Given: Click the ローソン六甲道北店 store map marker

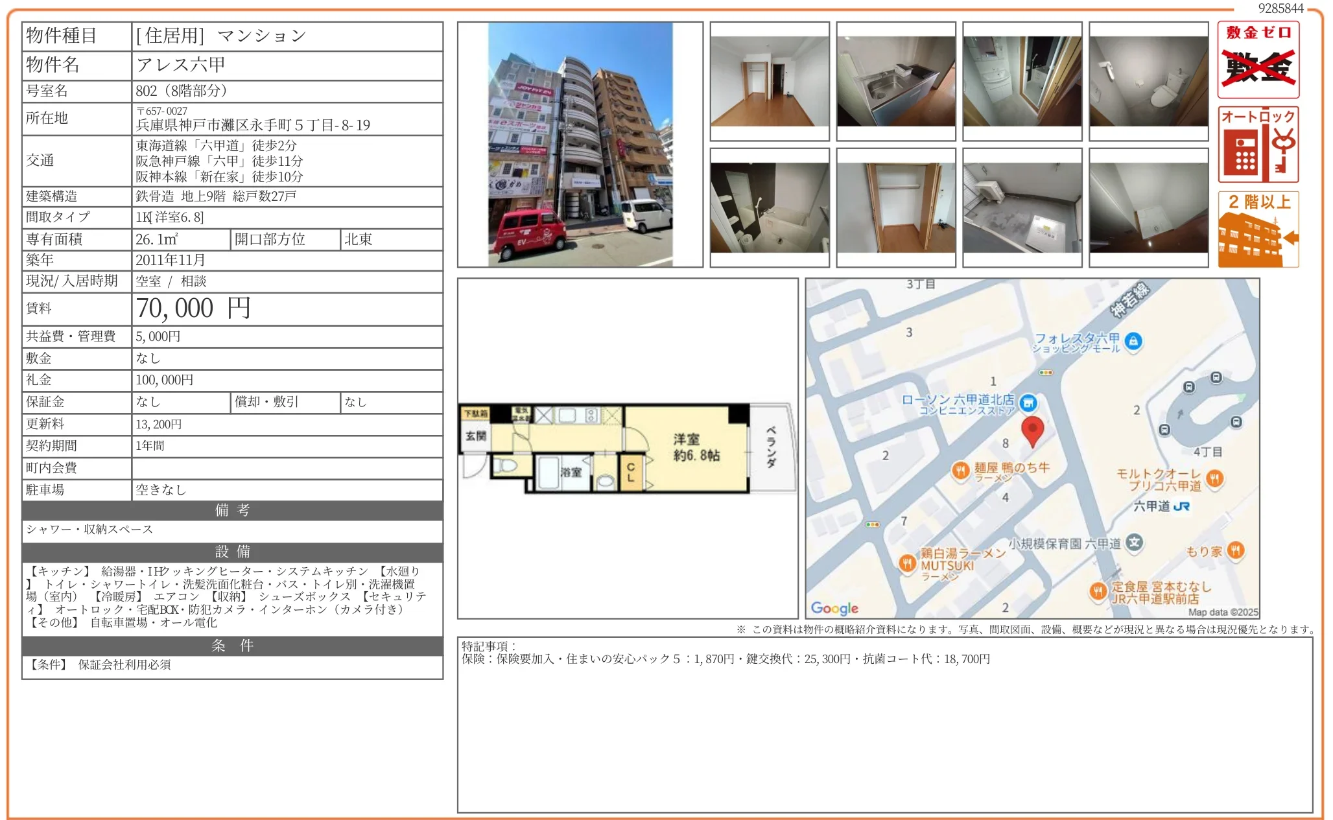Looking at the screenshot, I should pyautogui.click(x=1028, y=403).
